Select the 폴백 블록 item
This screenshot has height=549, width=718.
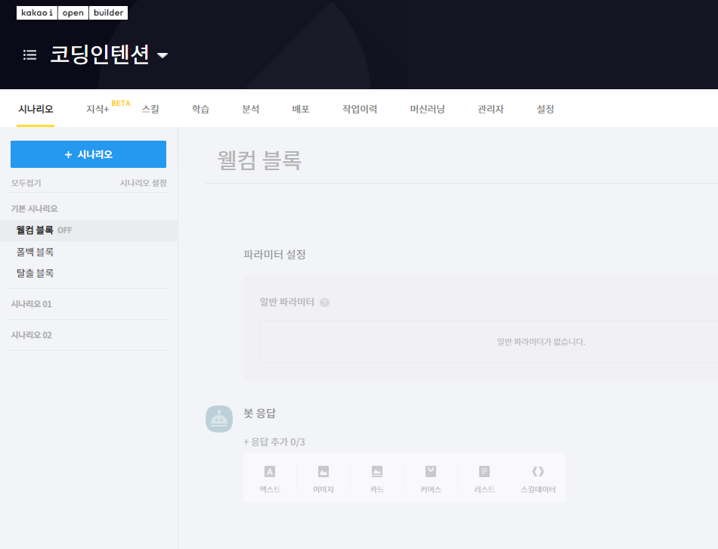[x=35, y=252]
